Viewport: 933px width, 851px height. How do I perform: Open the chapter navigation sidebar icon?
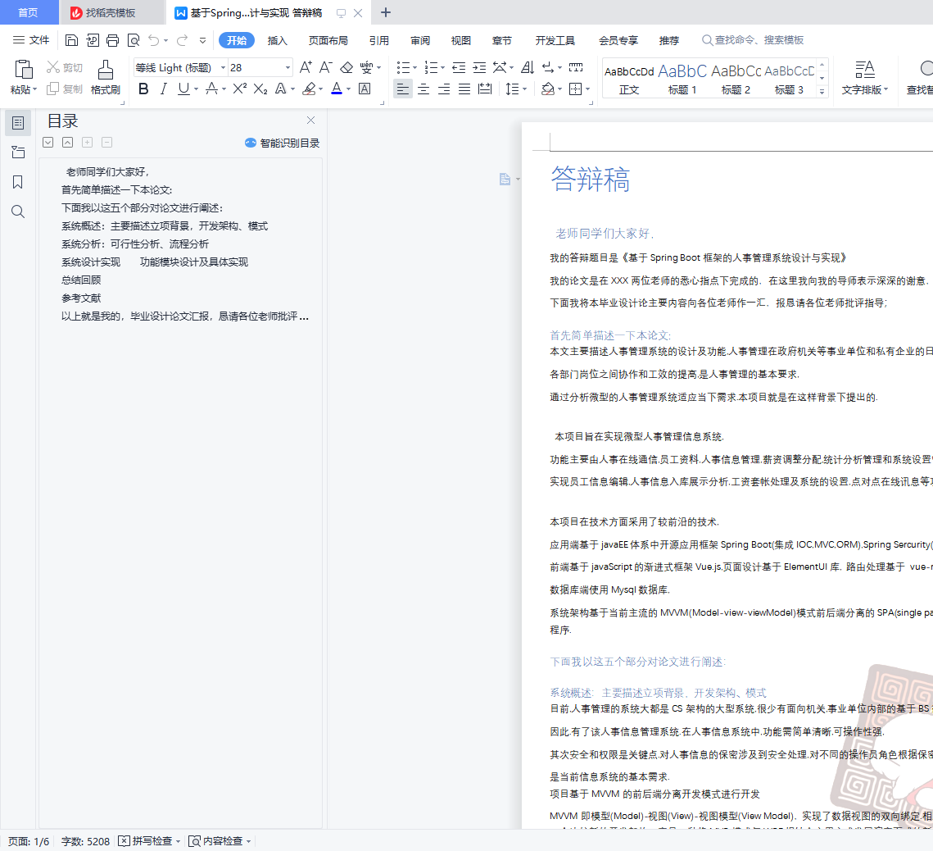tap(18, 152)
